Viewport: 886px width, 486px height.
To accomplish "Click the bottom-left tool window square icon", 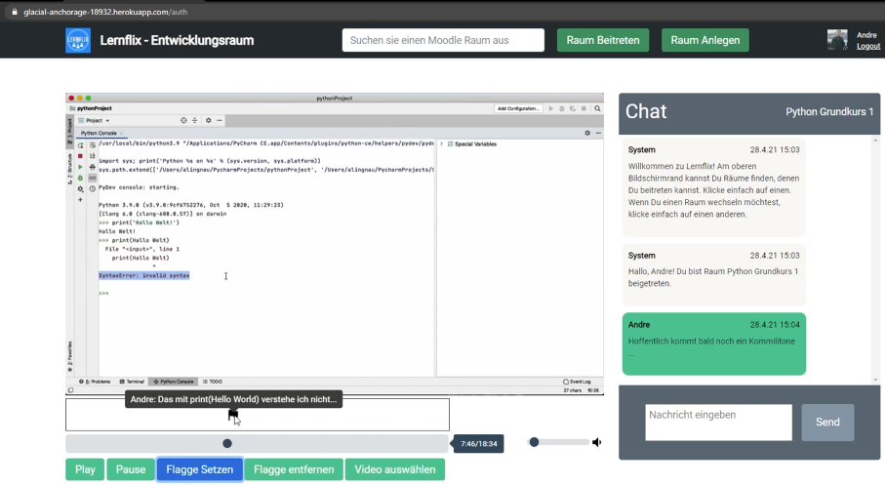I will (70, 390).
